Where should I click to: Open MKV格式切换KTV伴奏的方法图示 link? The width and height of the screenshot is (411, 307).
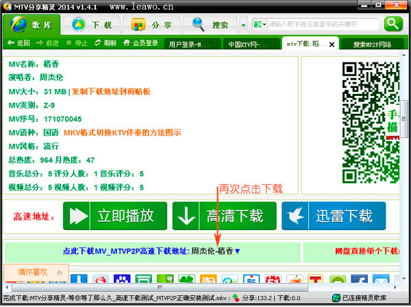(x=123, y=133)
